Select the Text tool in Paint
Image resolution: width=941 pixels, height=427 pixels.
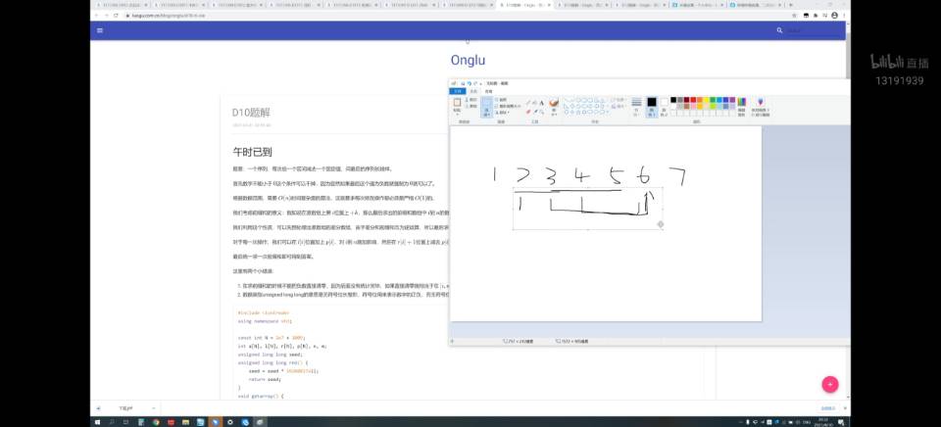tap(540, 101)
